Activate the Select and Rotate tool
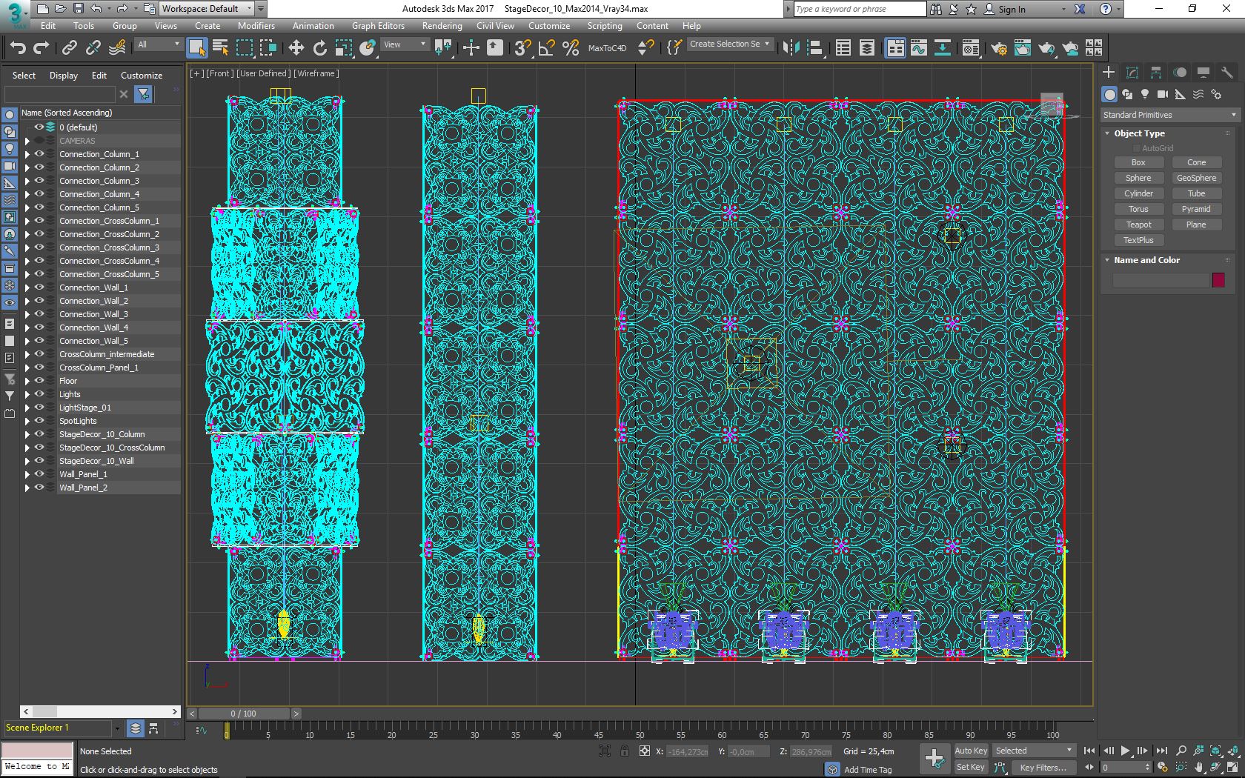Screen dimensions: 1245x778 point(319,48)
